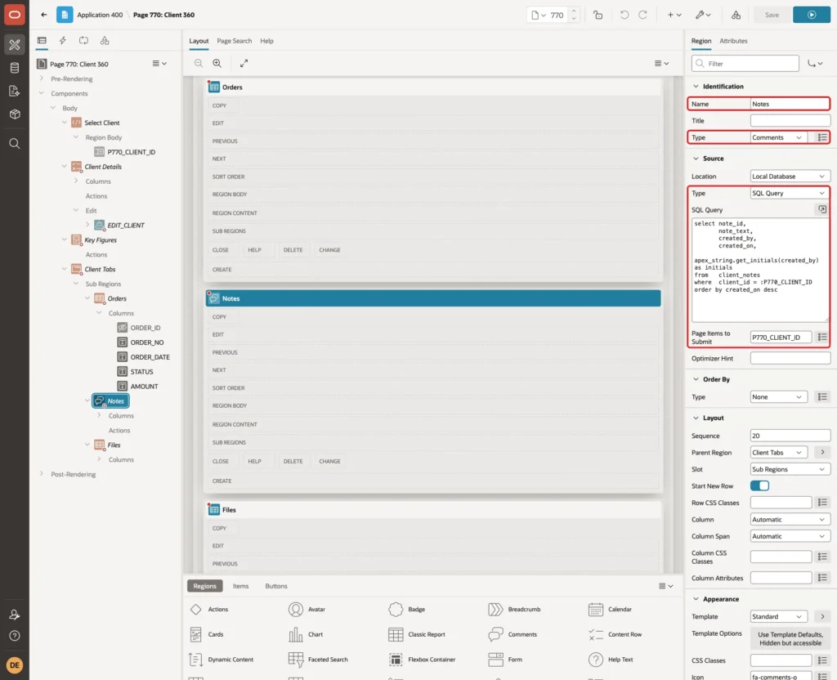Run the page with play button

[811, 15]
